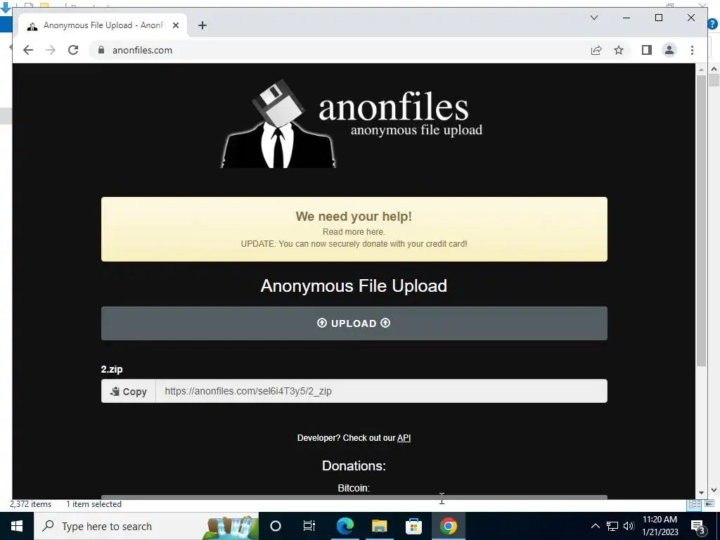
Task: Bookmark this page with the star icon
Action: (x=619, y=50)
